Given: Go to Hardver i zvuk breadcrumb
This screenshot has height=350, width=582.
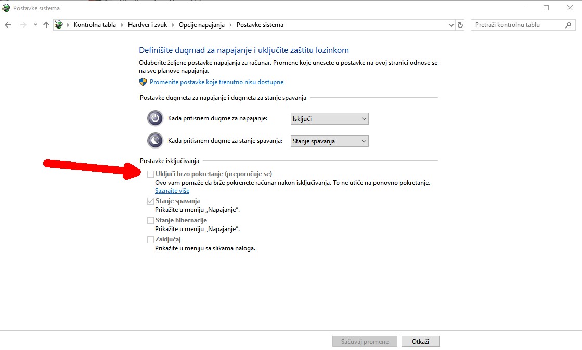Looking at the screenshot, I should (151, 25).
